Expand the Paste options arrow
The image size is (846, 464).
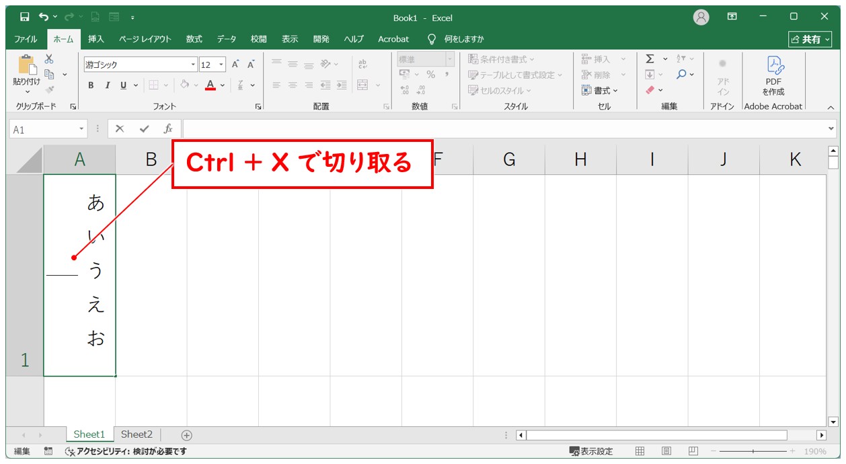(x=26, y=92)
